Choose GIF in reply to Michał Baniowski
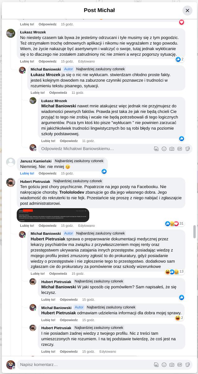 click(x=180, y=149)
